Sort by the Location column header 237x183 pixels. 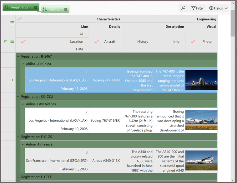click(x=52, y=41)
